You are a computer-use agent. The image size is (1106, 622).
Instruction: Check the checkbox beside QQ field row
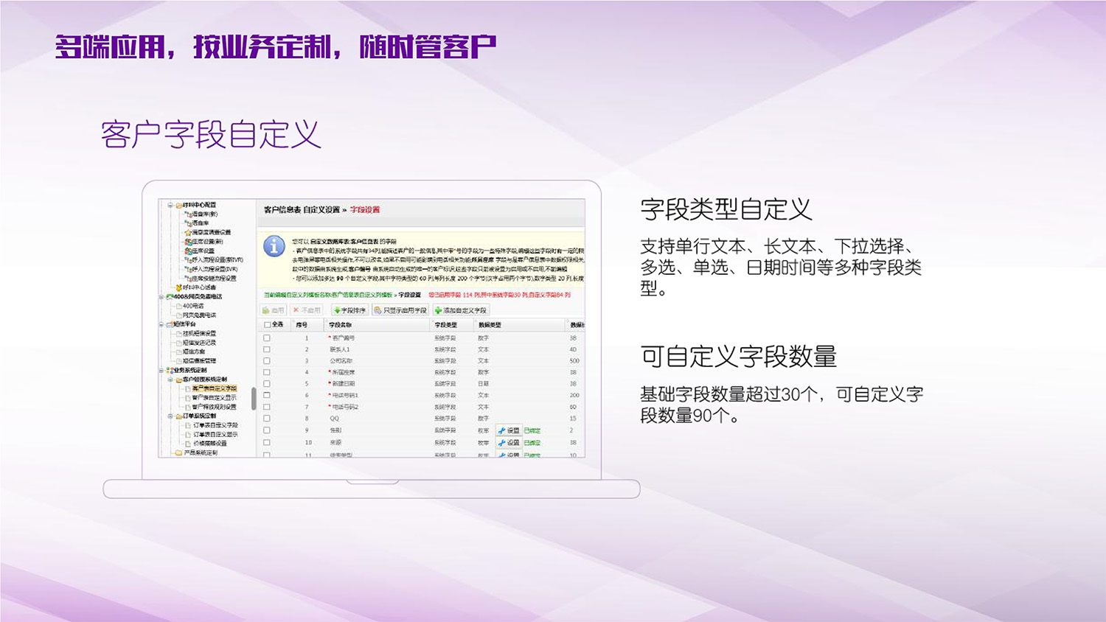[x=266, y=419]
